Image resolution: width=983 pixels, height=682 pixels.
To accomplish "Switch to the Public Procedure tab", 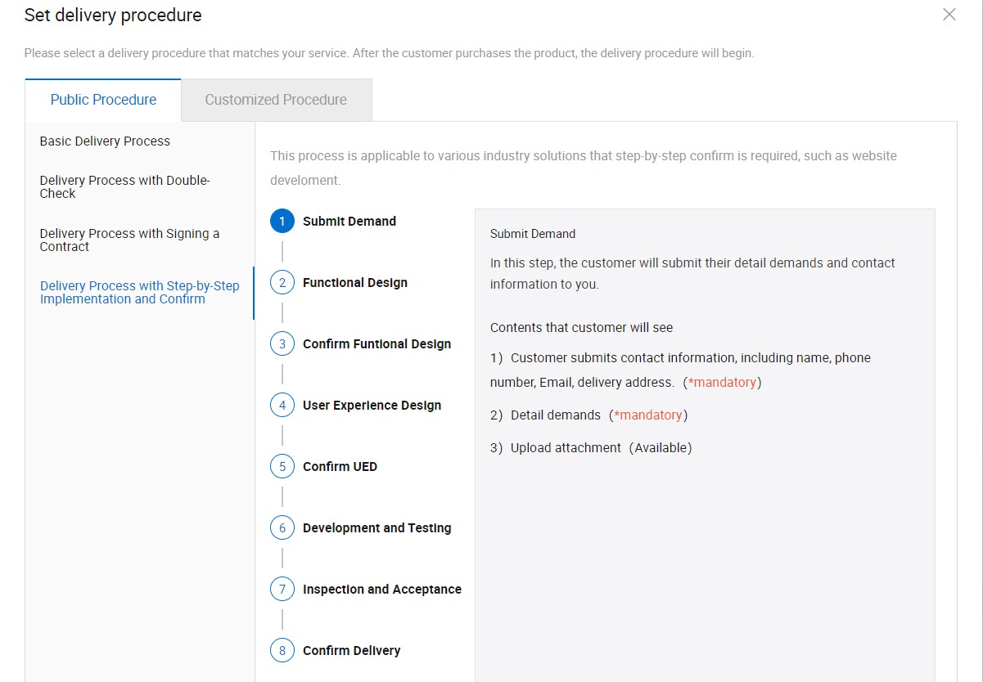I will [103, 100].
